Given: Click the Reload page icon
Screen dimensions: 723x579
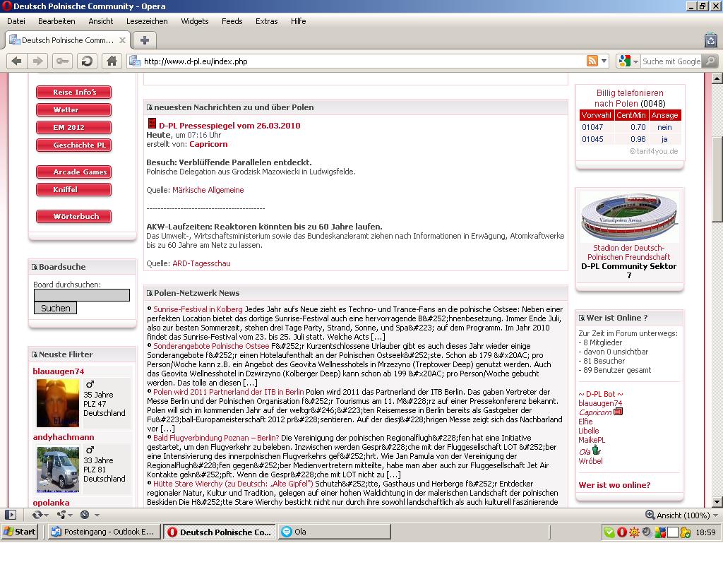Looking at the screenshot, I should coord(86,61).
